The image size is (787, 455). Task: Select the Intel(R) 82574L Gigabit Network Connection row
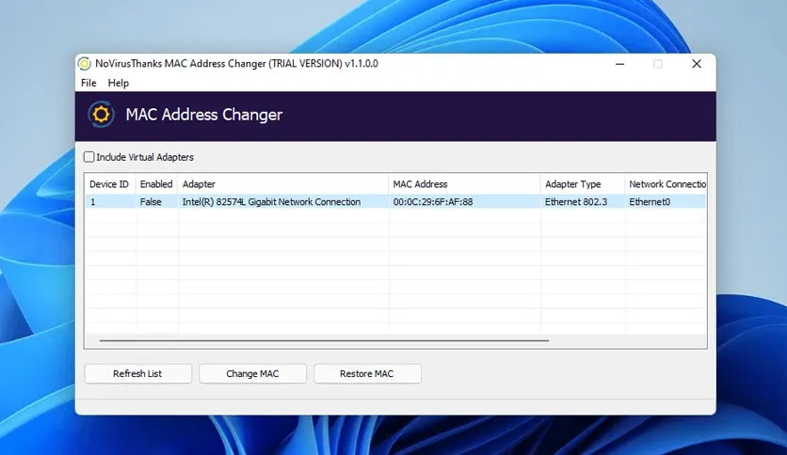click(395, 202)
